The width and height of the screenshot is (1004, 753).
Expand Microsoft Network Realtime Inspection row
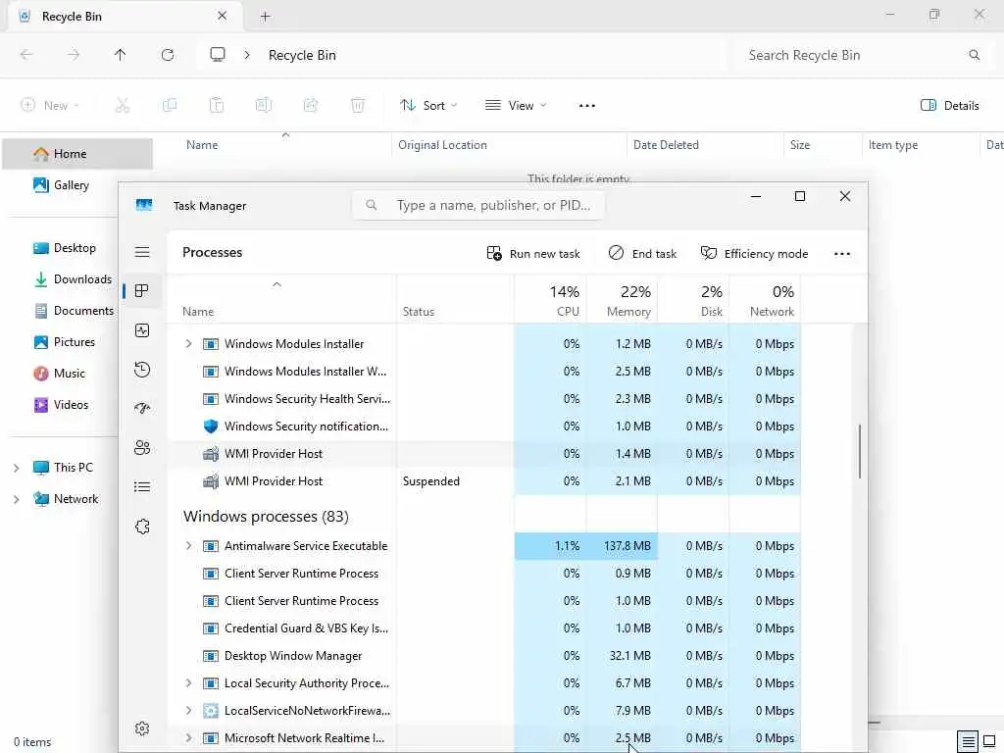(188, 738)
